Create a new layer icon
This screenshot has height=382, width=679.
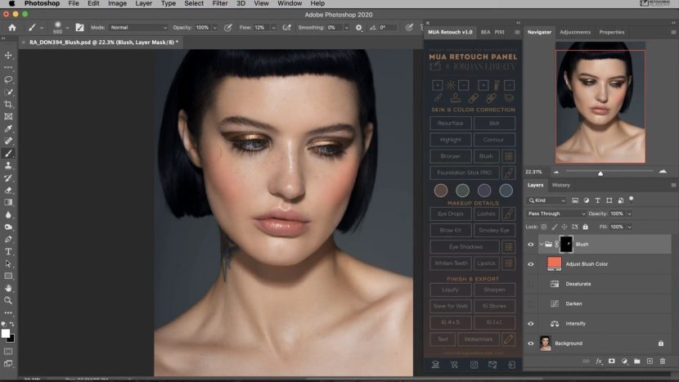(x=650, y=361)
